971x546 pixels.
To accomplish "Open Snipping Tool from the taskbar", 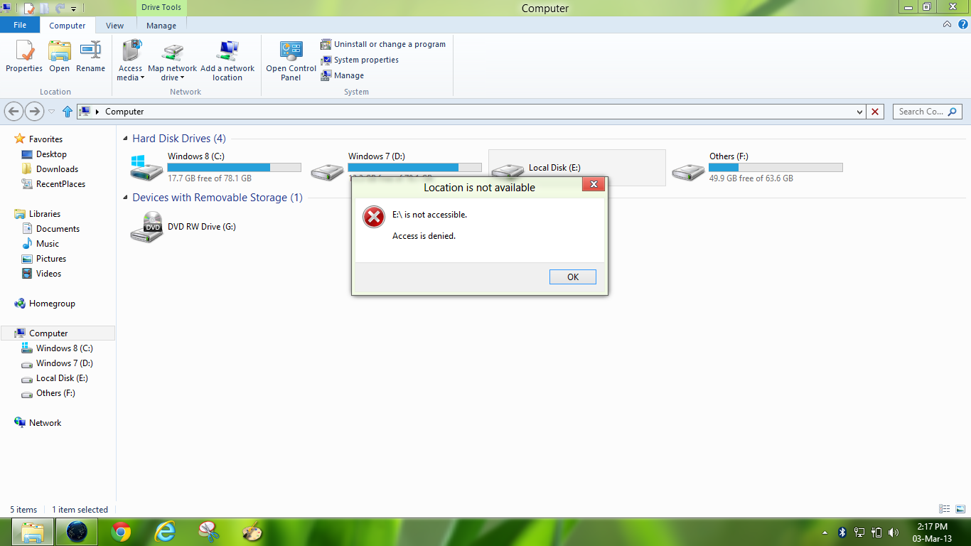I will pos(208,532).
